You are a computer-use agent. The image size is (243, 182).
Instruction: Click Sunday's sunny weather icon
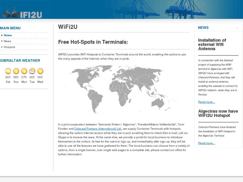(x=16, y=71)
